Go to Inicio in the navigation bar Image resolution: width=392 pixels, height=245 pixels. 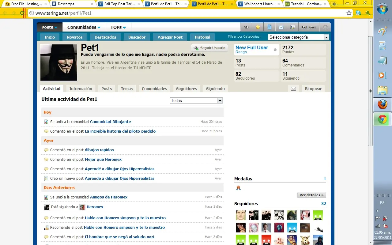click(50, 37)
